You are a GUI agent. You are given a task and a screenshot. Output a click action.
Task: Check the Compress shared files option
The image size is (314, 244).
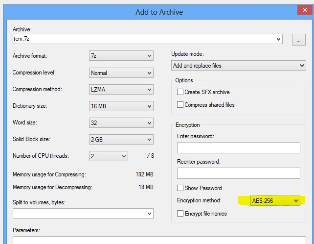click(180, 105)
